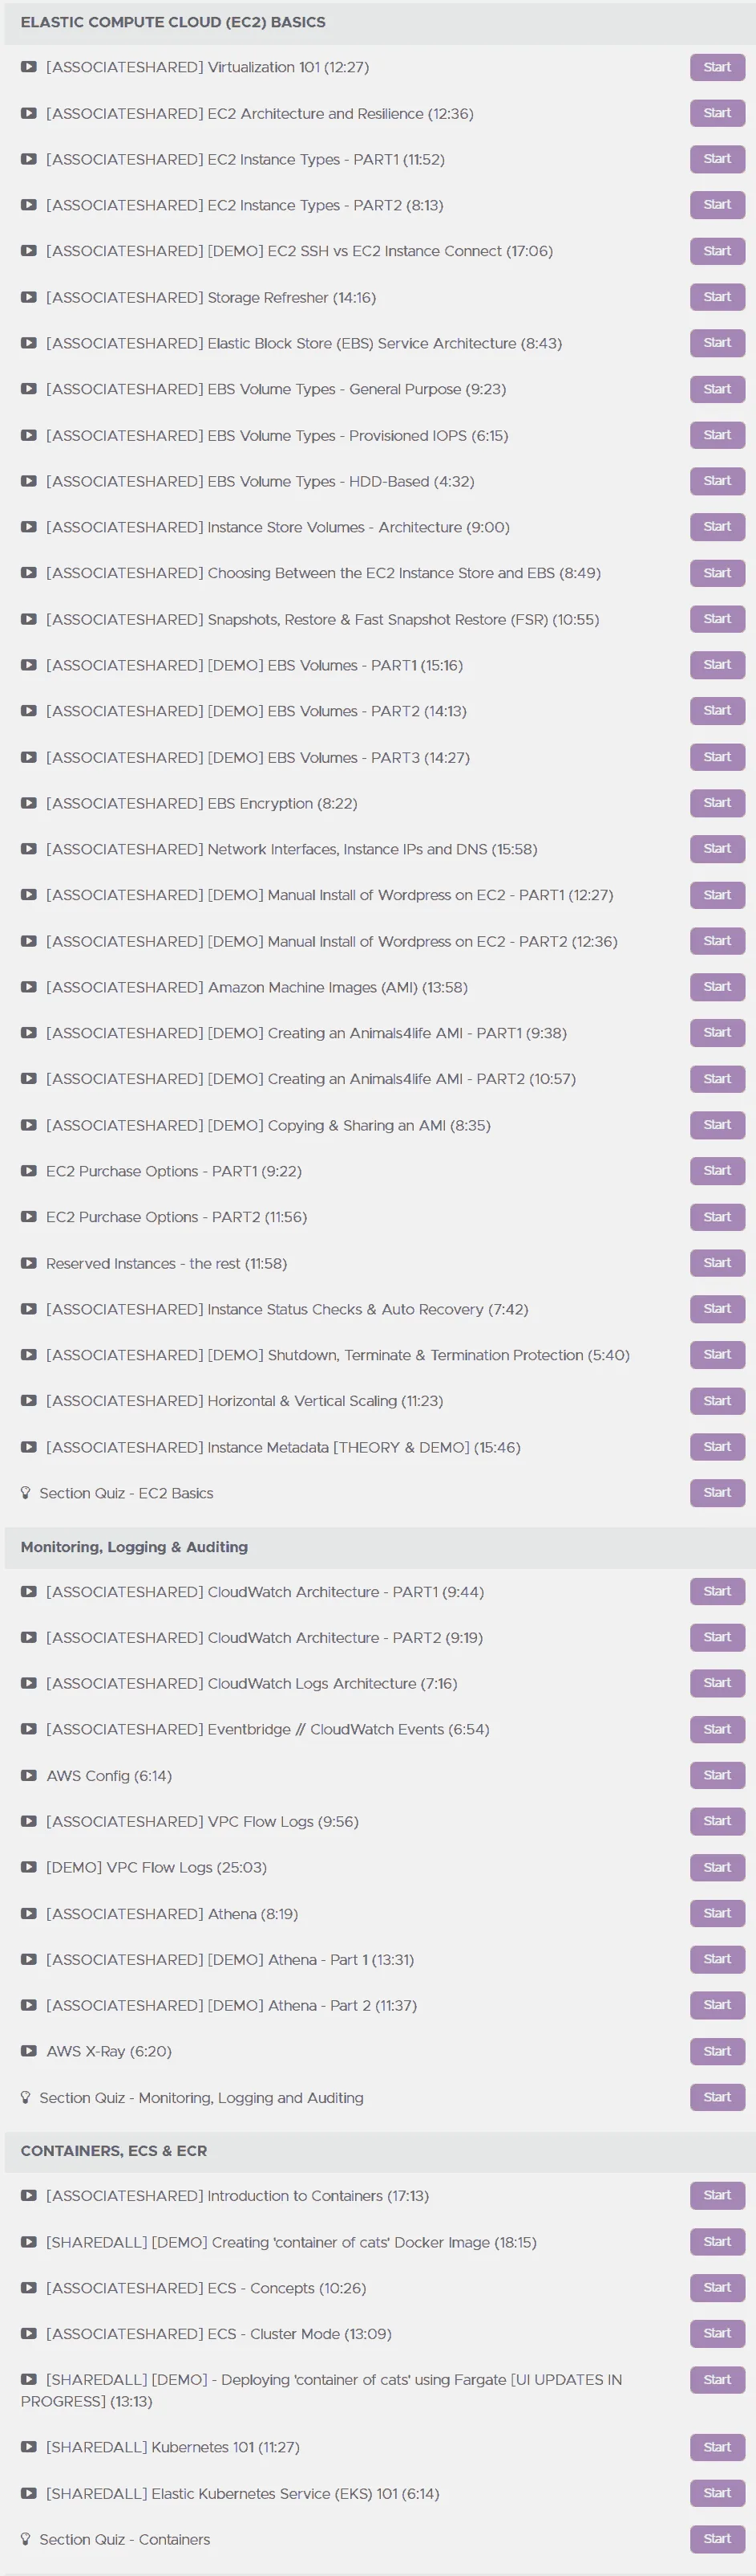Start Reserved Instances - the rest
Image resolution: width=756 pixels, height=2576 pixels.
click(717, 1263)
